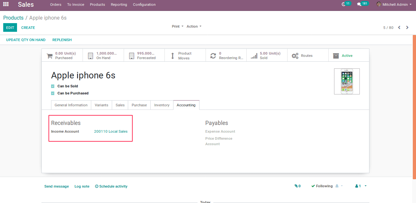Screen dimensions: 416x203
Task: Open the Reporting menu
Action: click(119, 4)
